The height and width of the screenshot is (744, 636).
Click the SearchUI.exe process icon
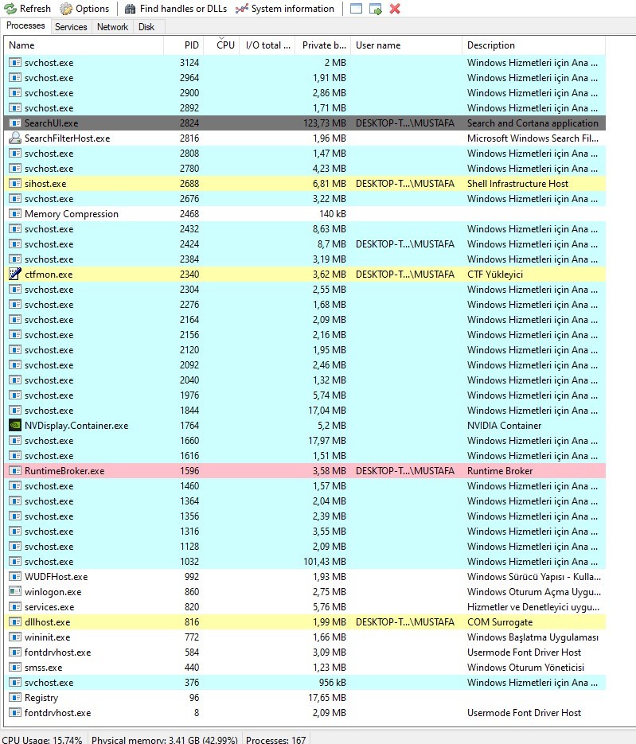15,123
